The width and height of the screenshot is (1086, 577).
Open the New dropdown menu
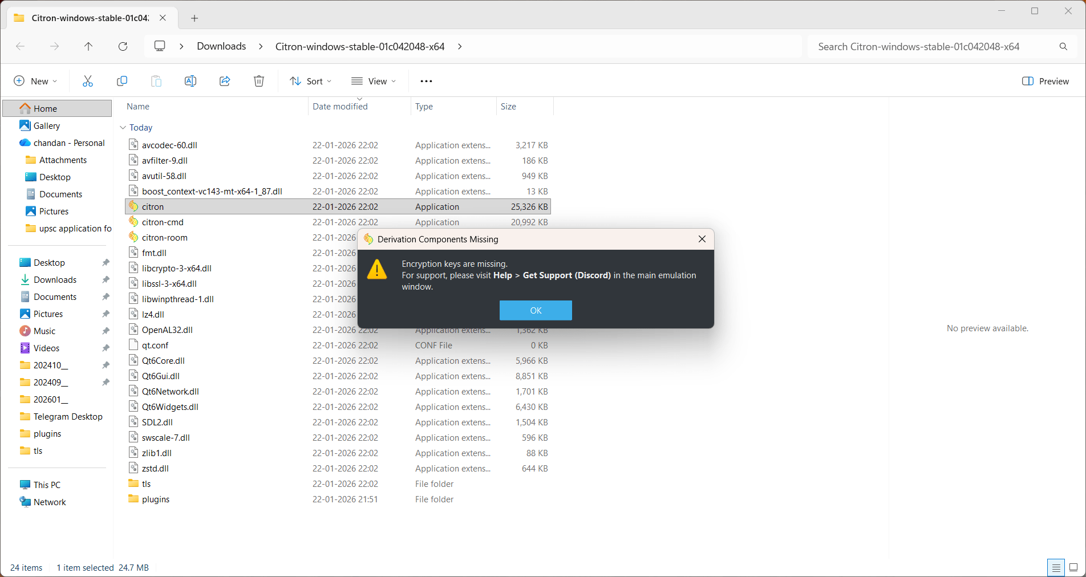click(x=35, y=81)
